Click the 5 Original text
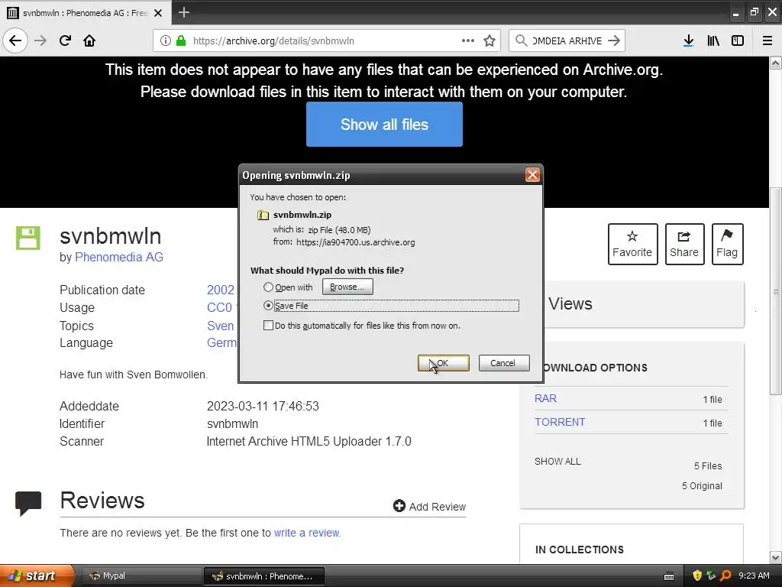This screenshot has height=587, width=782. 702,485
